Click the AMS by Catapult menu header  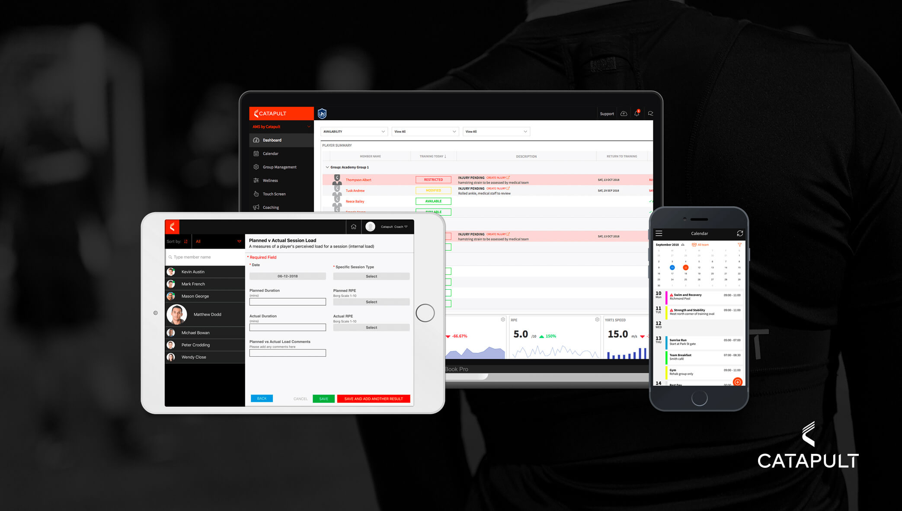[279, 126]
